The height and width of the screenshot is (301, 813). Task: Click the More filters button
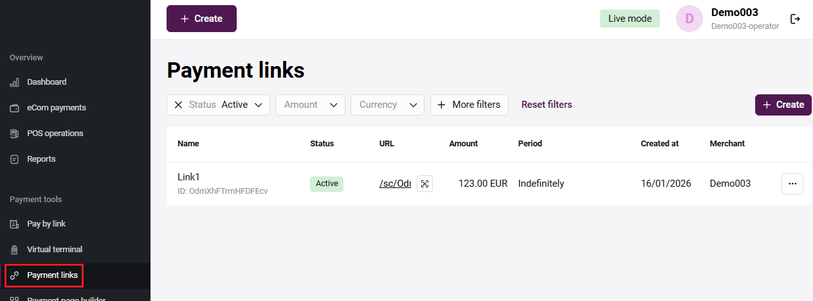point(469,105)
